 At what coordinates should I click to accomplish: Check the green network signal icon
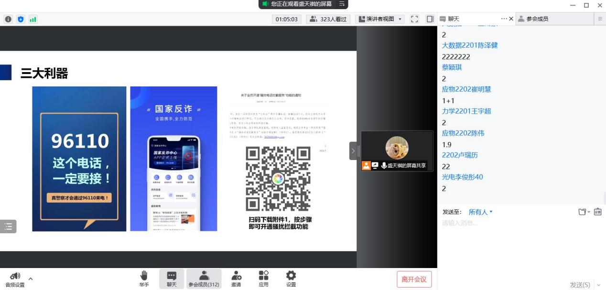(33, 19)
